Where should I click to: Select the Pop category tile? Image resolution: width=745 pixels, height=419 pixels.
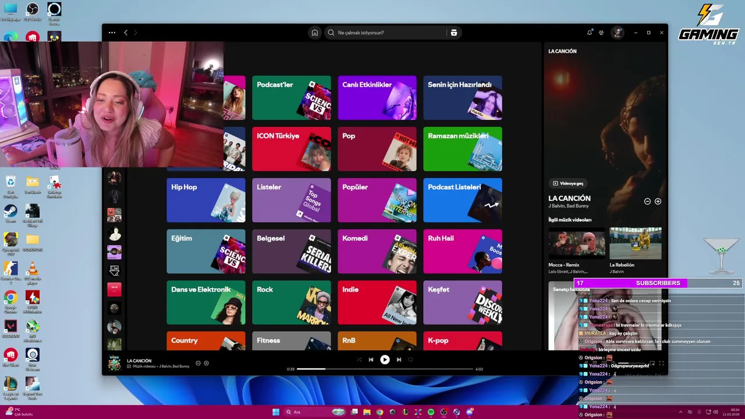coord(377,149)
